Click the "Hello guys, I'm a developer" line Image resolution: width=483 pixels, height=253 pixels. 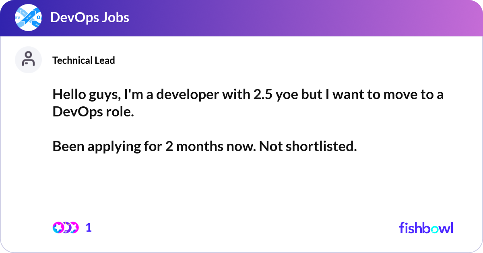248,95
